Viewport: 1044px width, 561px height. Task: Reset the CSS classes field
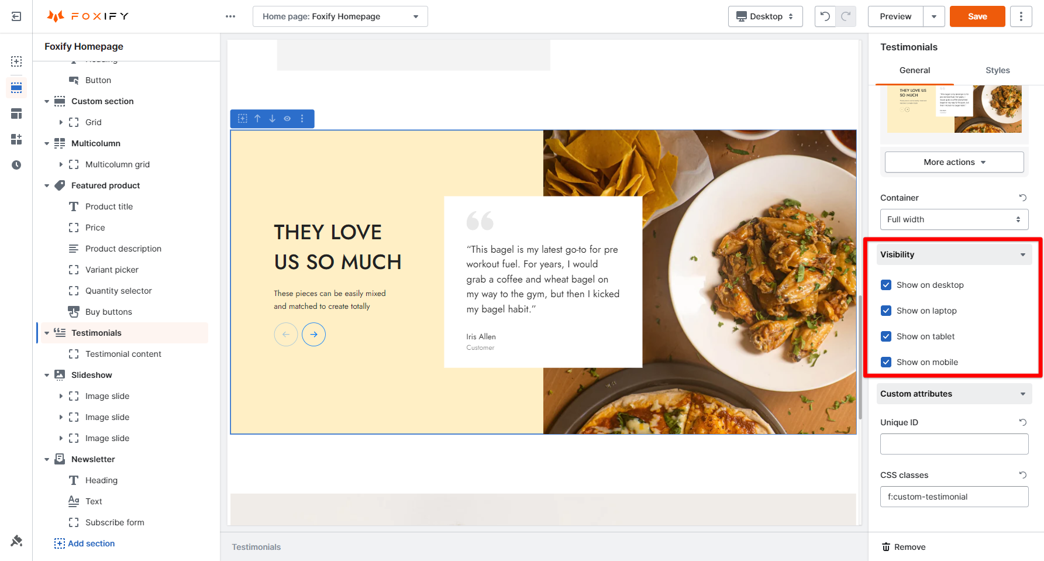pos(1023,475)
